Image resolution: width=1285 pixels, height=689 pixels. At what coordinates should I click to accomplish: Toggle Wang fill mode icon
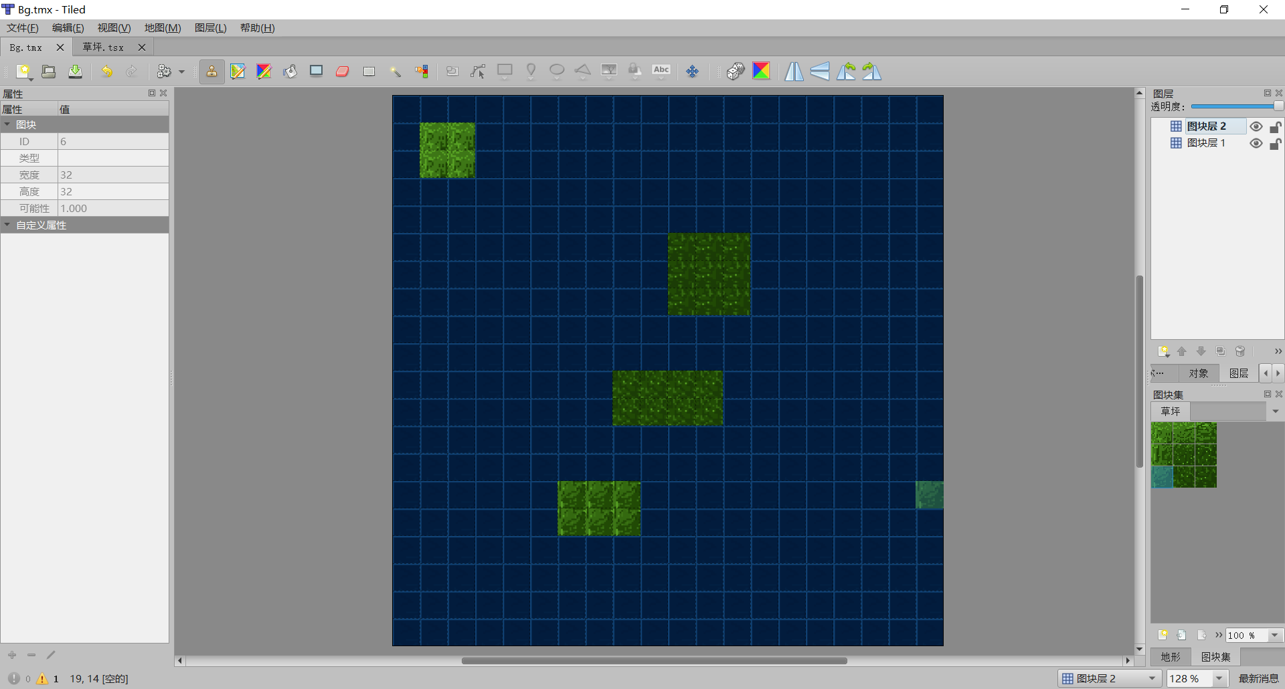tap(762, 72)
